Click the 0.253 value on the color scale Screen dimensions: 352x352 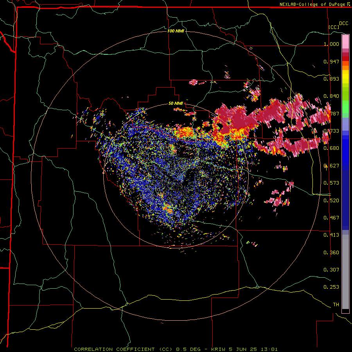331,287
